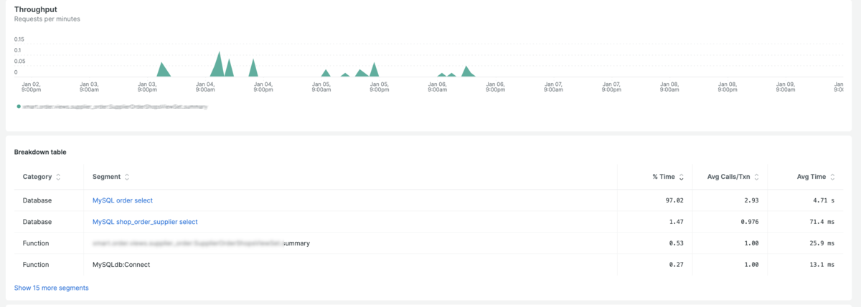
Task: Click the Segment column header
Action: [106, 177]
